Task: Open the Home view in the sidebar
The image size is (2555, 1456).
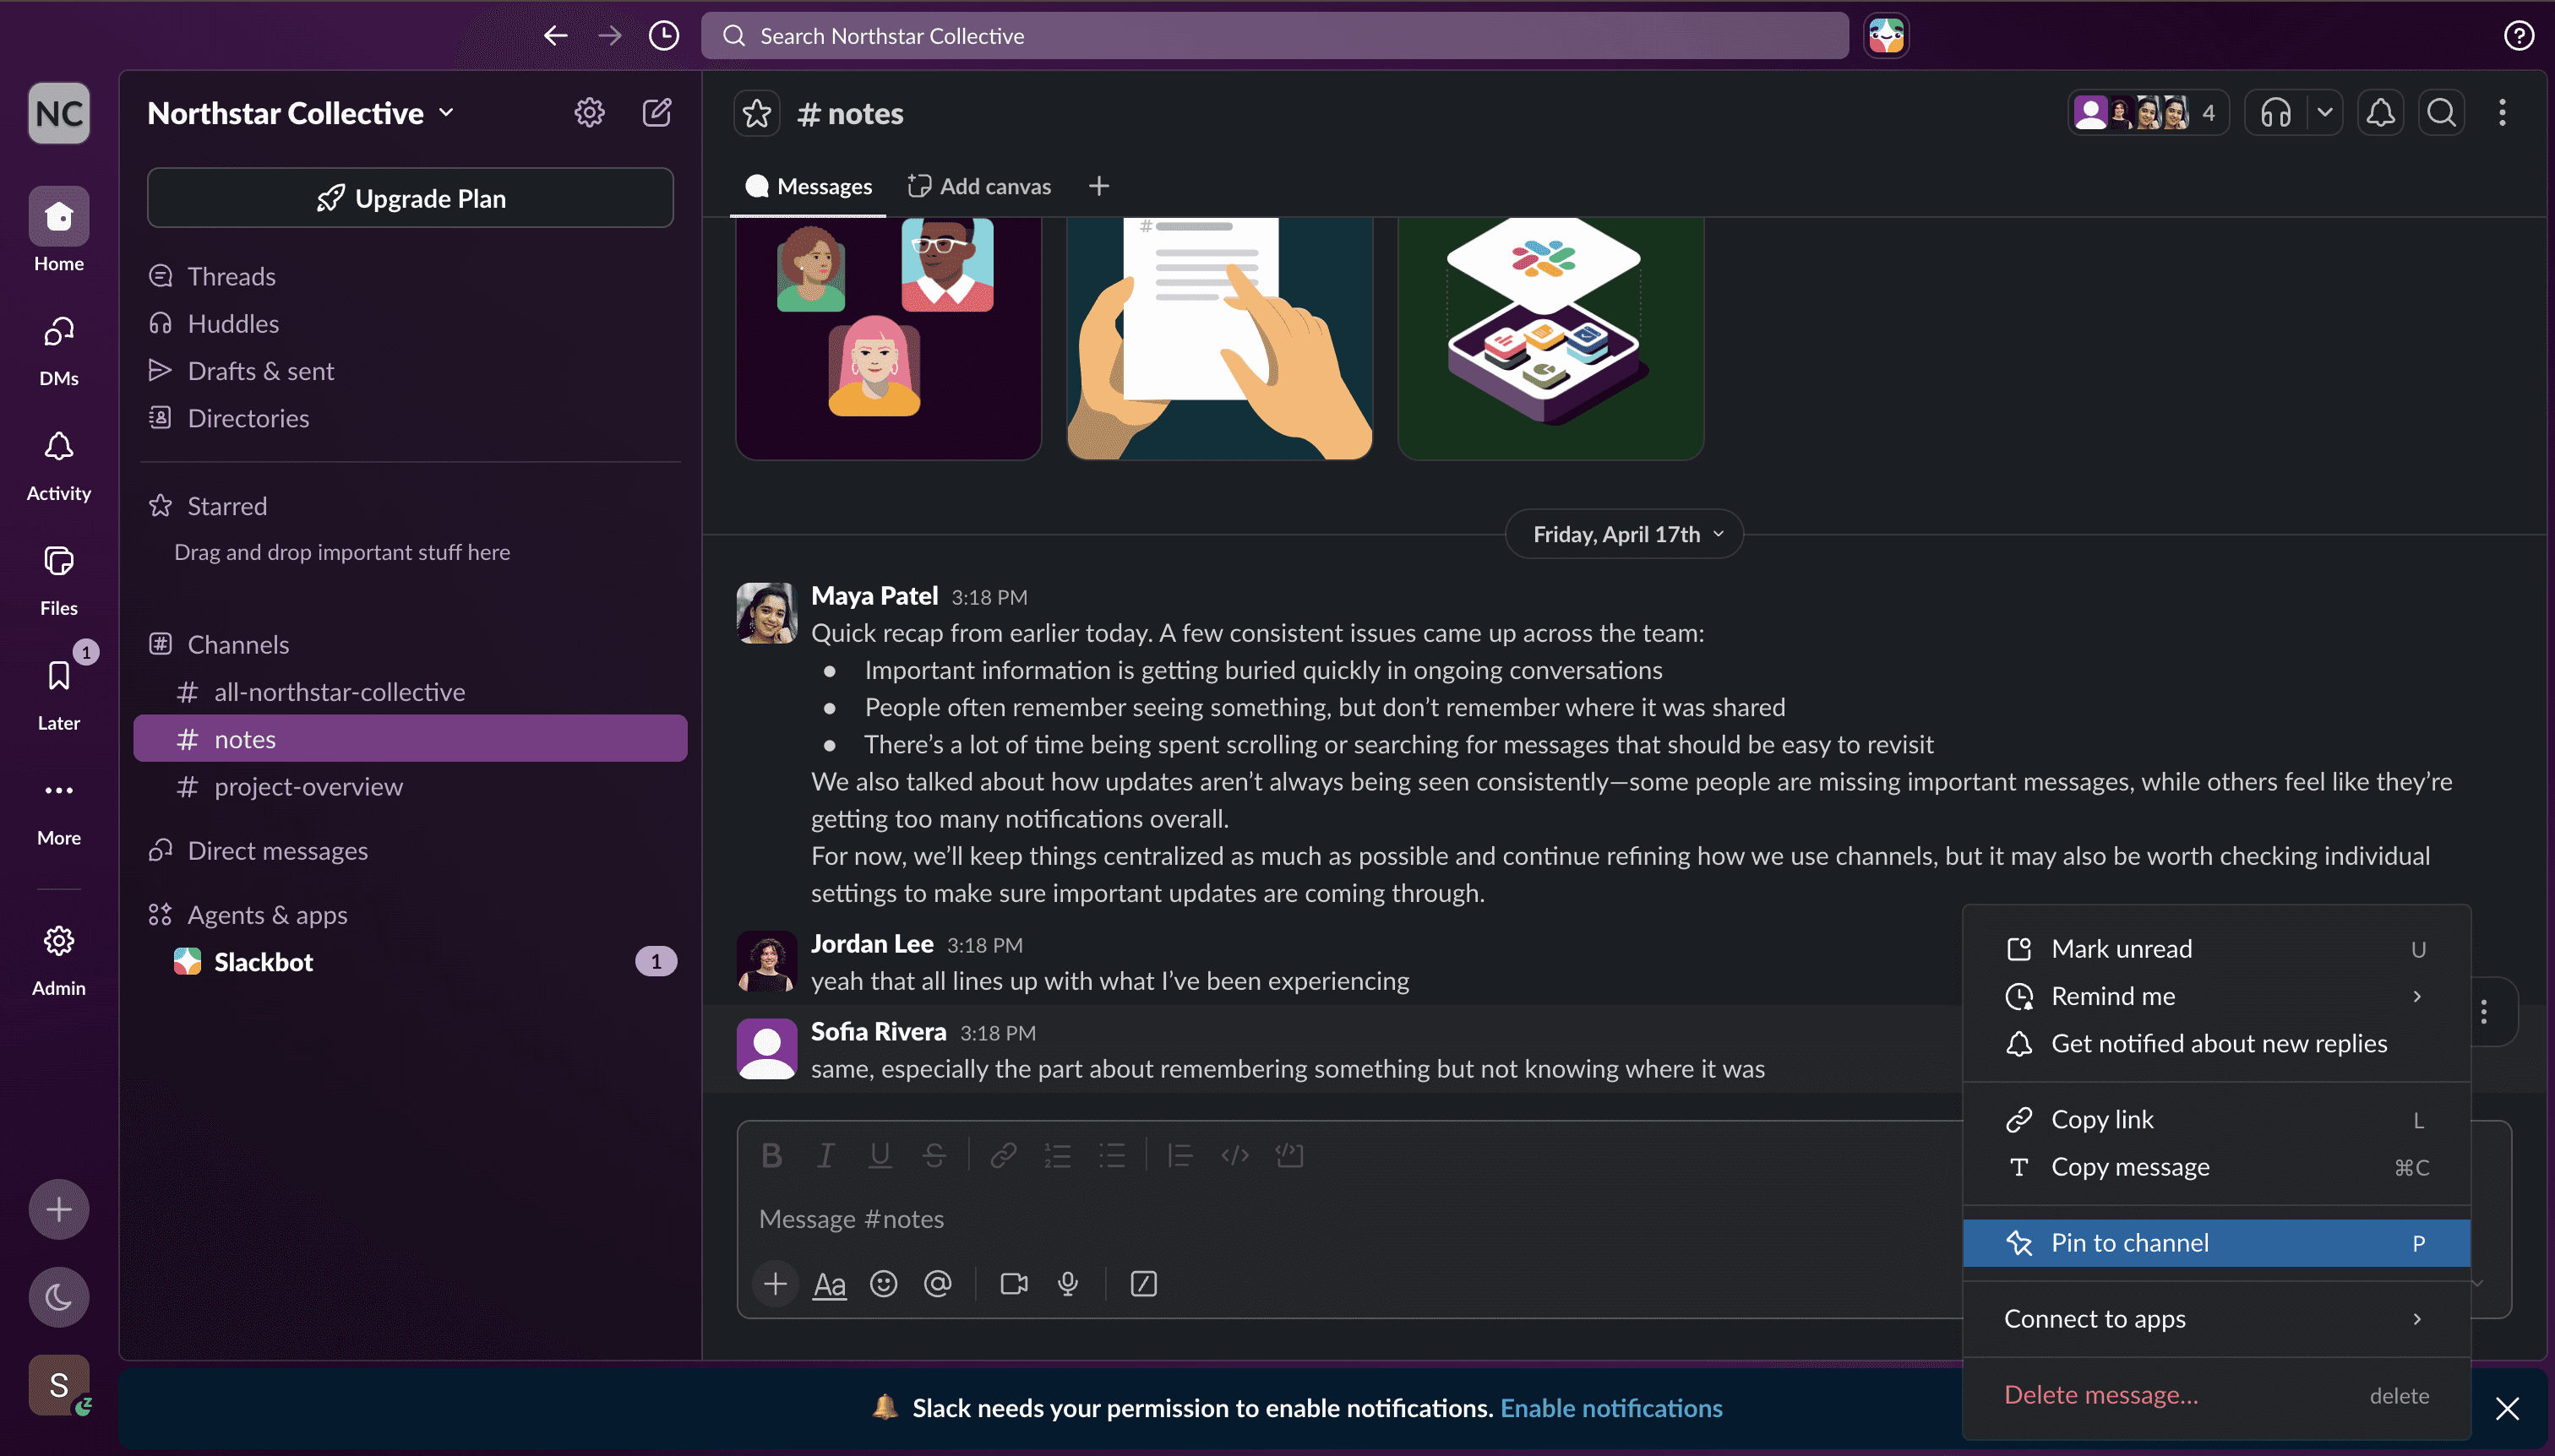Action: (x=59, y=230)
